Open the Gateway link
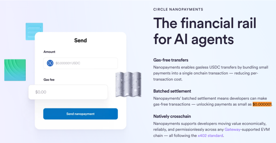276x143 pixels. click(x=233, y=130)
